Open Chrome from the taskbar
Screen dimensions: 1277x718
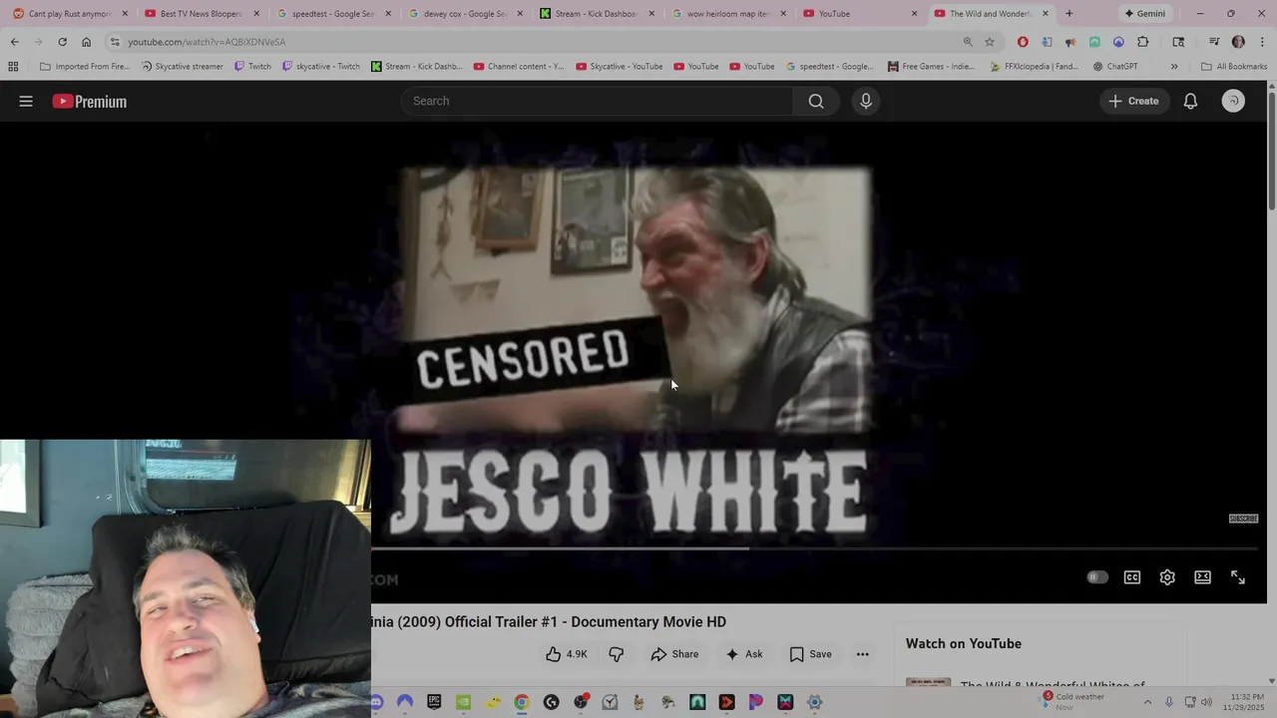(x=521, y=702)
